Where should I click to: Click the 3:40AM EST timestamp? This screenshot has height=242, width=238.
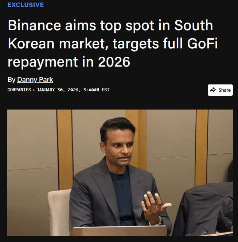point(96,90)
